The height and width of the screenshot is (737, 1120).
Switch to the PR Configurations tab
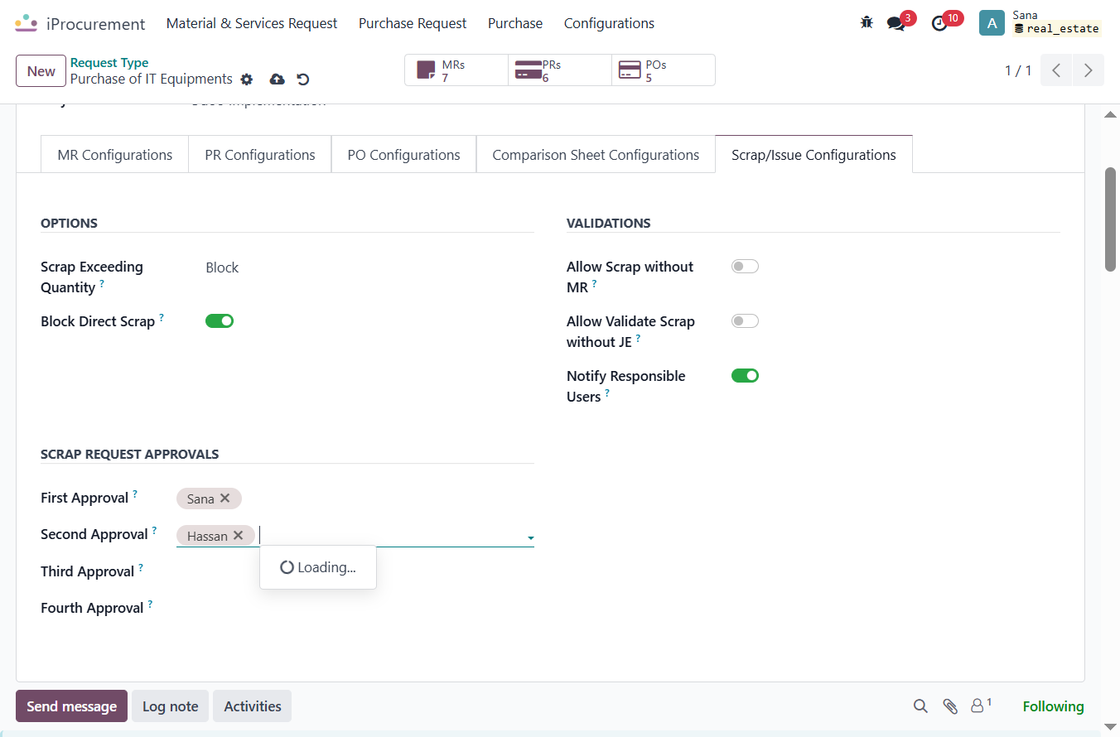pyautogui.click(x=260, y=155)
